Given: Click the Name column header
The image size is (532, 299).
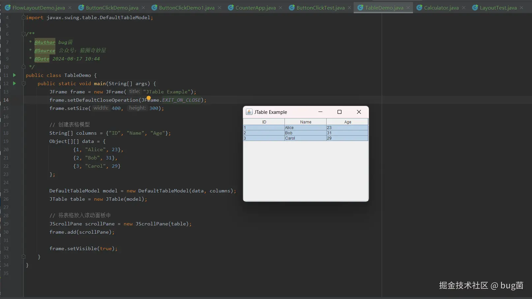Looking at the screenshot, I should tap(306, 122).
